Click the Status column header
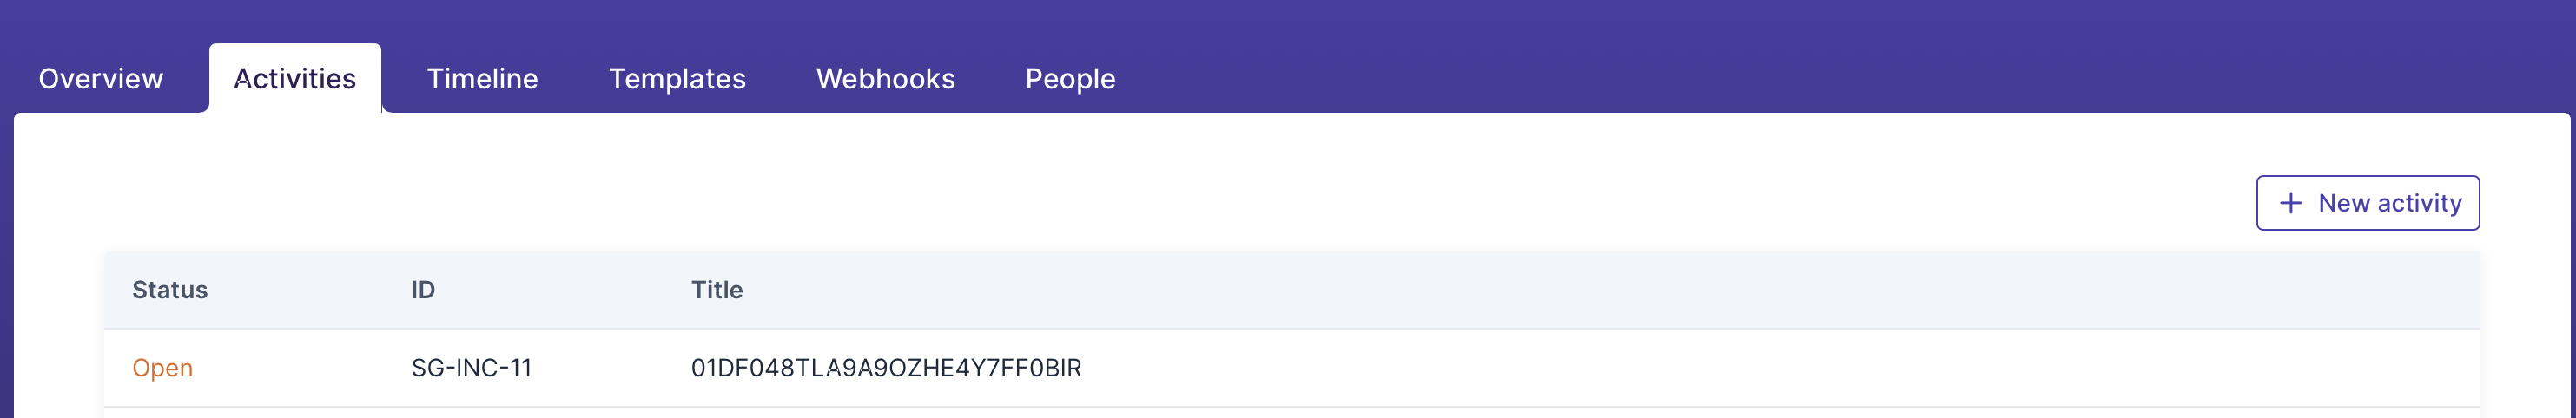Image resolution: width=2576 pixels, height=418 pixels. (170, 291)
